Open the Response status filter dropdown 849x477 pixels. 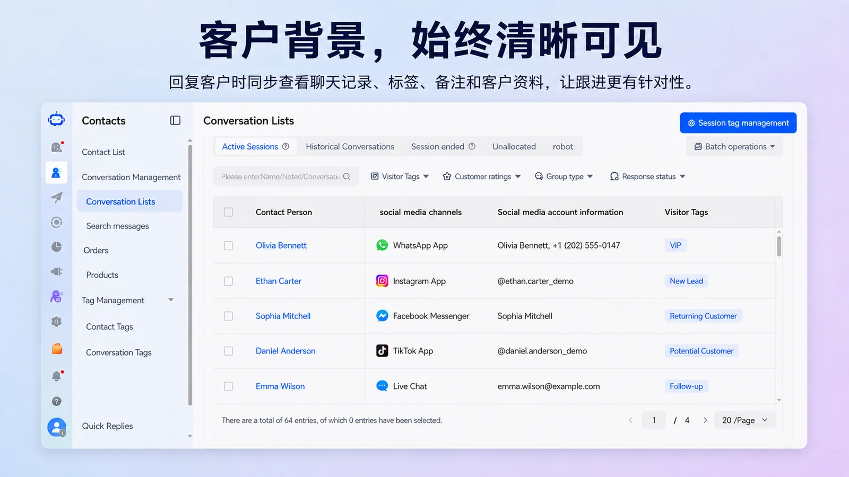pyautogui.click(x=647, y=176)
